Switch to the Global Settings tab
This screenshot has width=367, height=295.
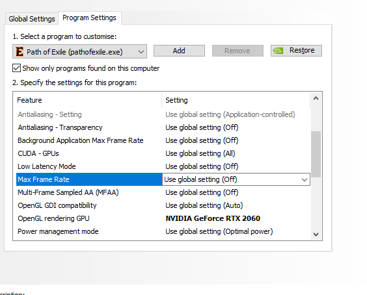point(32,19)
